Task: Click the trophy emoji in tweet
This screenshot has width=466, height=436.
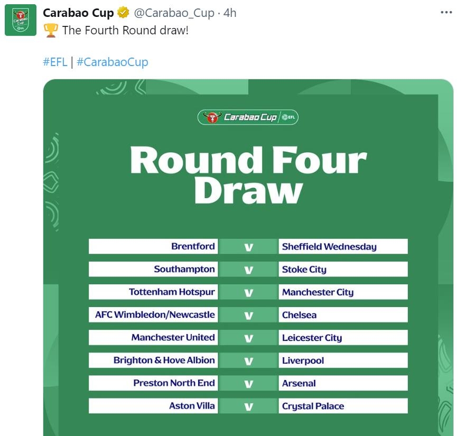Action: tap(51, 30)
